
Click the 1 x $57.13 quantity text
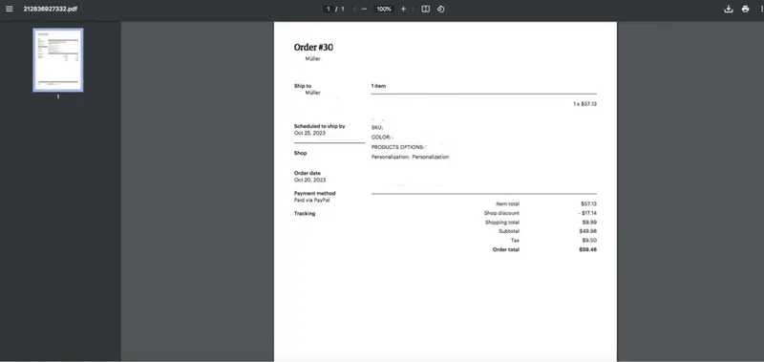click(x=584, y=104)
